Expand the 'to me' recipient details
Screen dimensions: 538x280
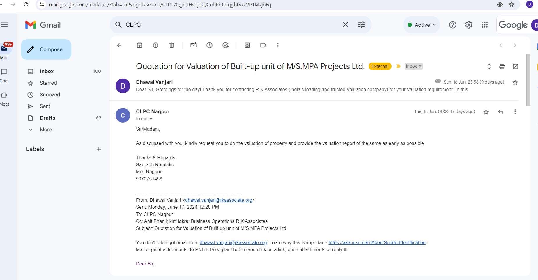click(151, 119)
